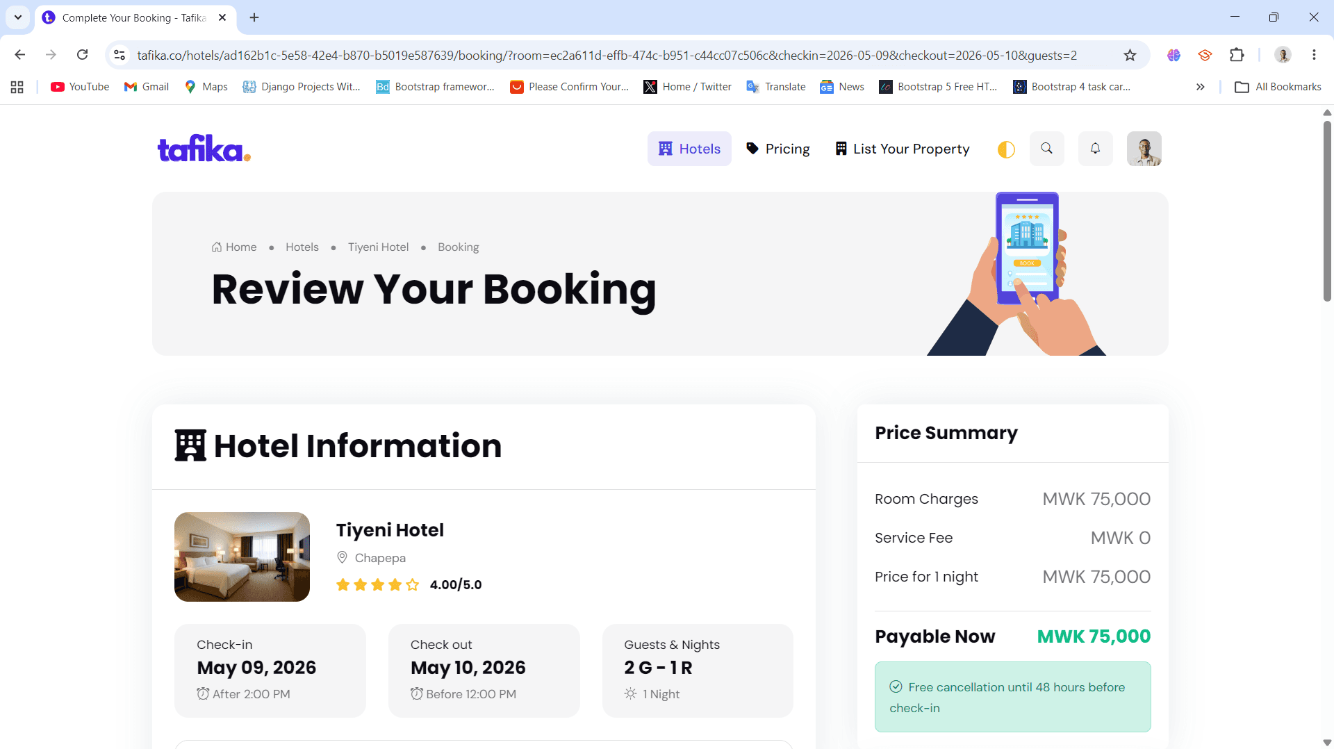
Task: Open the Chrome profile avatar in toolbar
Action: pyautogui.click(x=1283, y=55)
